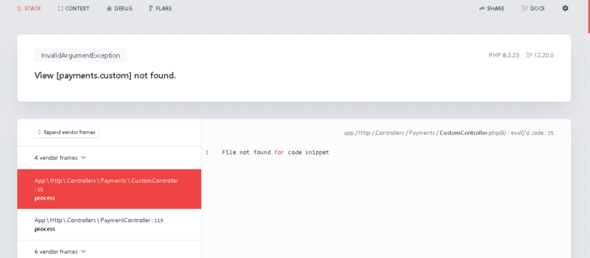Image resolution: width=590 pixels, height=258 pixels.
Task: Click the Expand vendor frames button
Action: [67, 132]
